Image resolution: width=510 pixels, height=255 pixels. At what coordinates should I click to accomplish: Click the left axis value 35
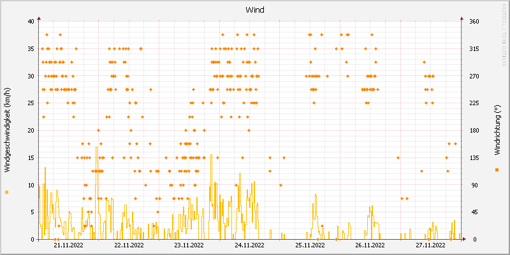(x=31, y=49)
